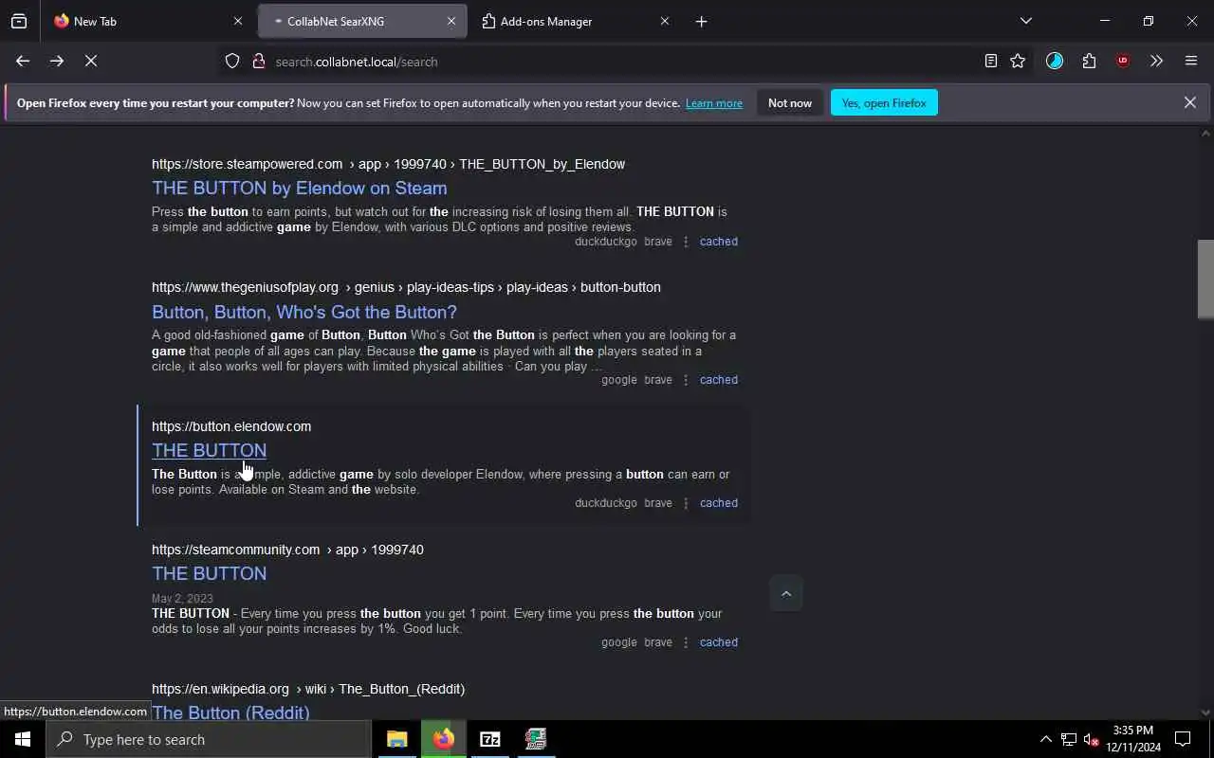Switch to CollabNet SearXNG tab
1214x758 pixels.
(362, 21)
